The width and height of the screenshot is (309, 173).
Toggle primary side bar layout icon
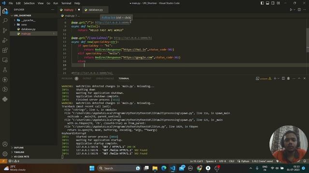[x=262, y=3]
